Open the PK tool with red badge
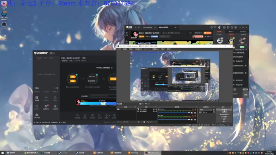Image resolution: width=276 pixels, height=155 pixels. pos(46,107)
